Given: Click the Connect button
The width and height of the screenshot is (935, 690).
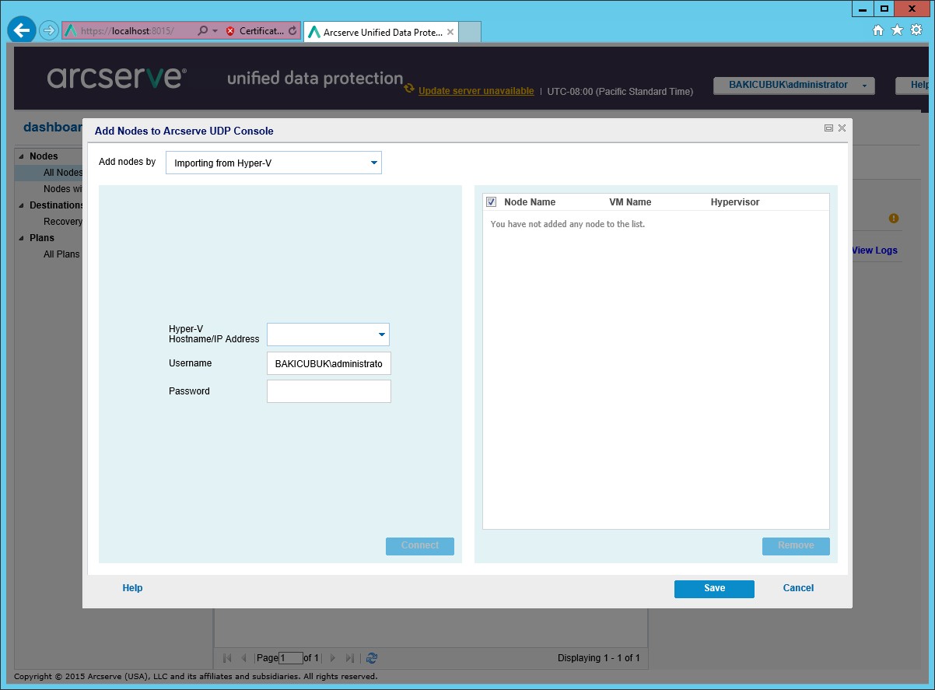Looking at the screenshot, I should [x=420, y=546].
